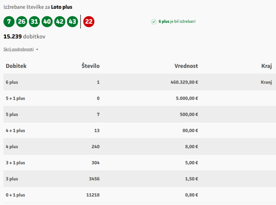
Task: Click the green ball number 26
Action: pos(22,21)
